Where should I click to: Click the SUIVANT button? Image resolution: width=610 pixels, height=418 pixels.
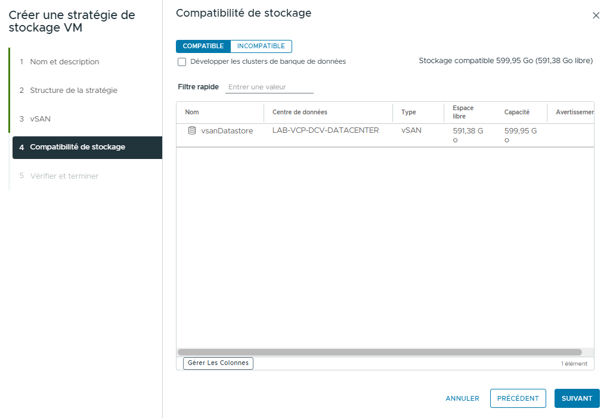[576, 398]
